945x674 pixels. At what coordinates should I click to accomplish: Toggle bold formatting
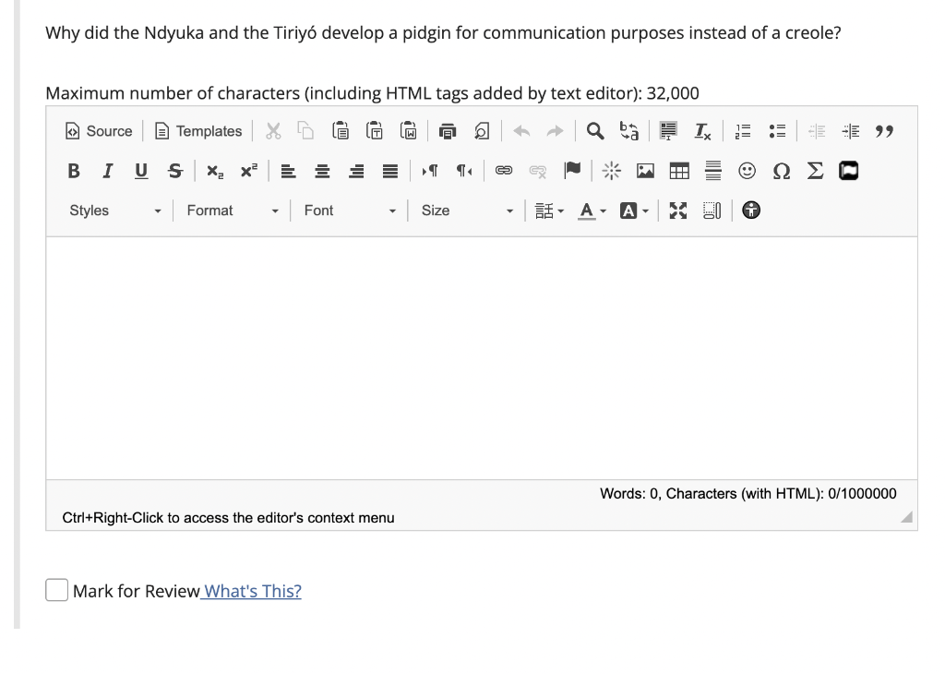(x=73, y=171)
